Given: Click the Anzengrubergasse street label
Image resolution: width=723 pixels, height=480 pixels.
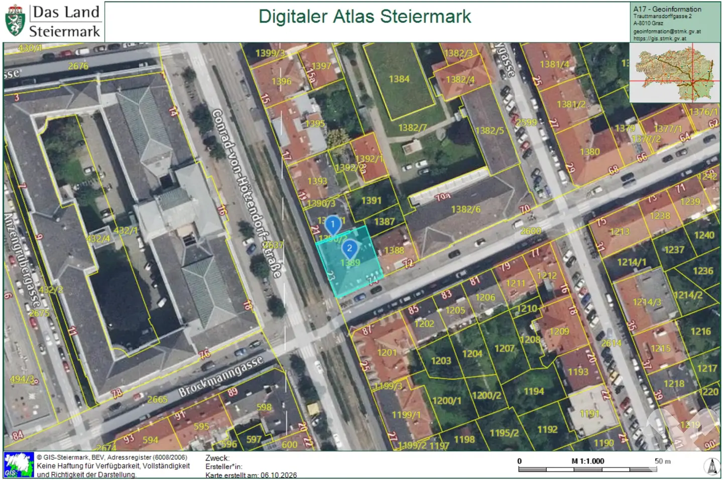Looking at the screenshot, I should (x=22, y=260).
